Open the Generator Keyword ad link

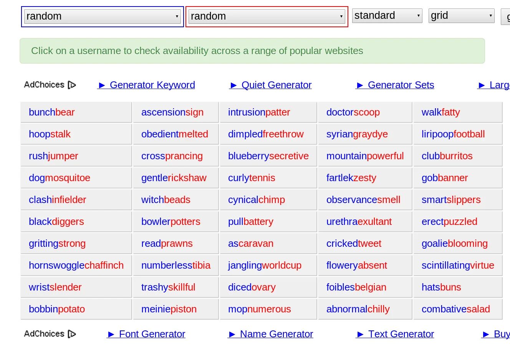[152, 85]
